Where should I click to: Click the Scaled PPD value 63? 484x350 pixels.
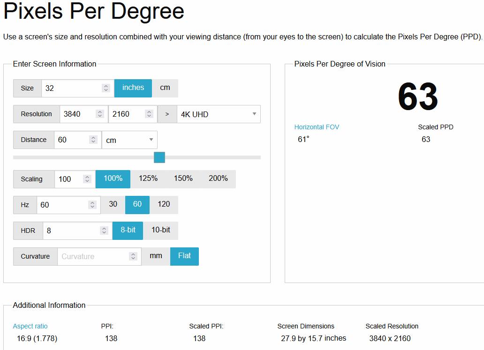(x=426, y=139)
